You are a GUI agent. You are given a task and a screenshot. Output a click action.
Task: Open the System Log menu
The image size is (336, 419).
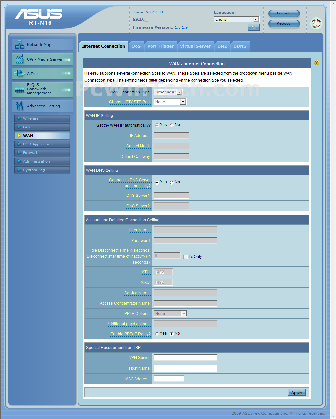(42, 170)
